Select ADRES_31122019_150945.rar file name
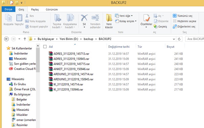 [x=71, y=59]
